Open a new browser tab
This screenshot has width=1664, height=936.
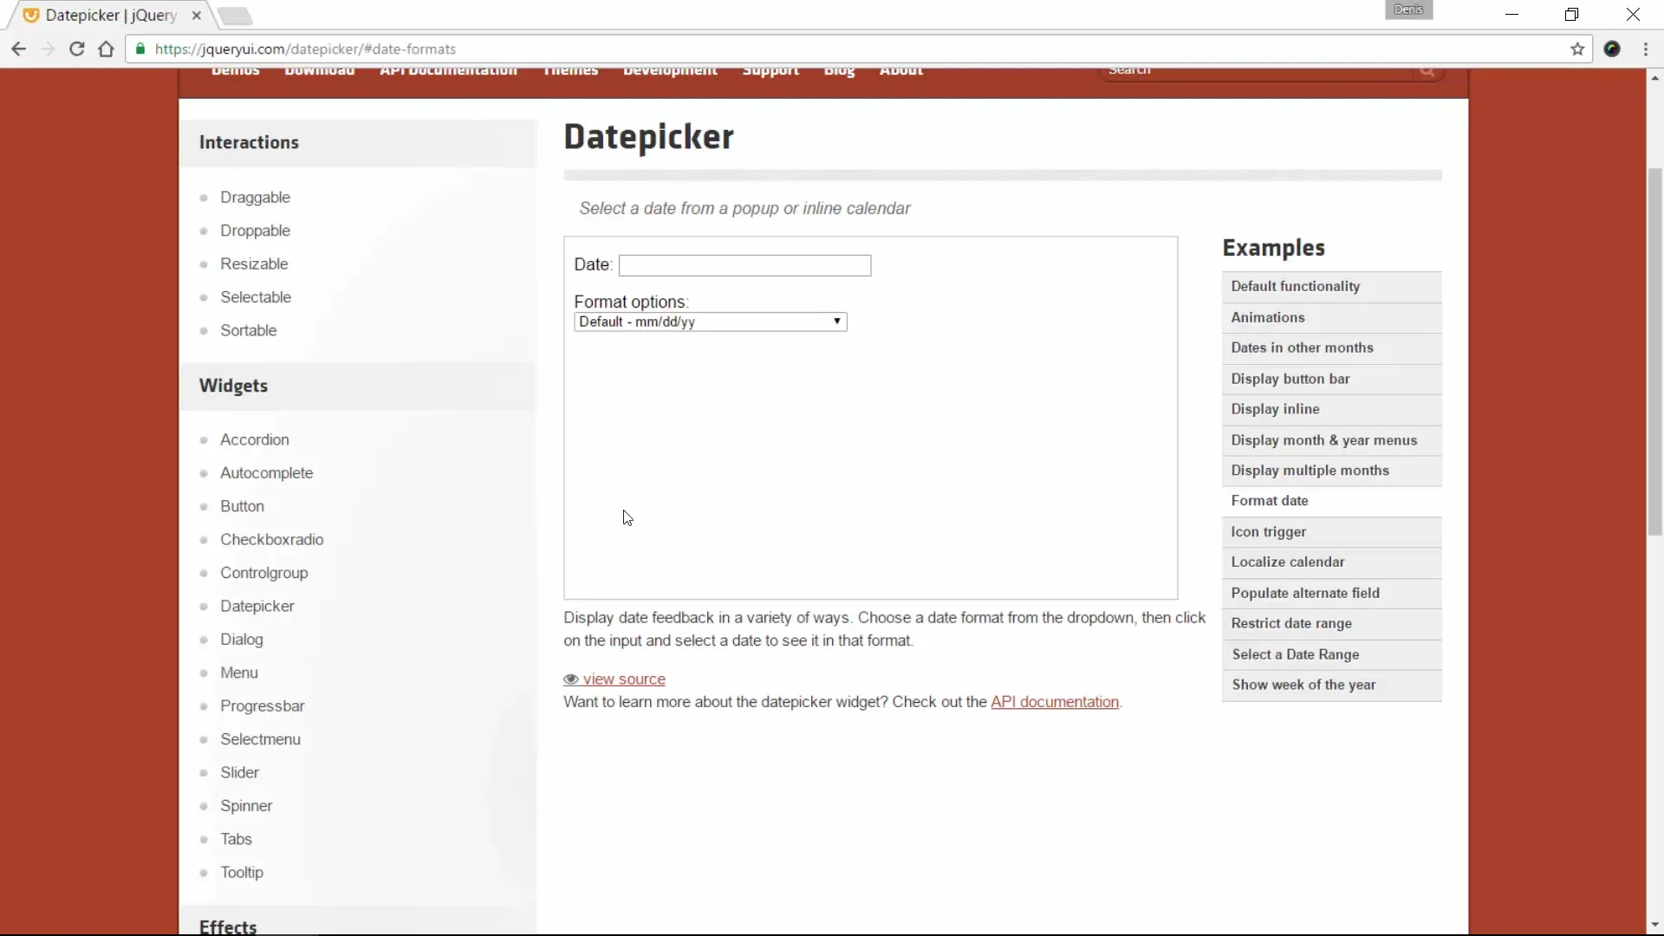tap(234, 16)
